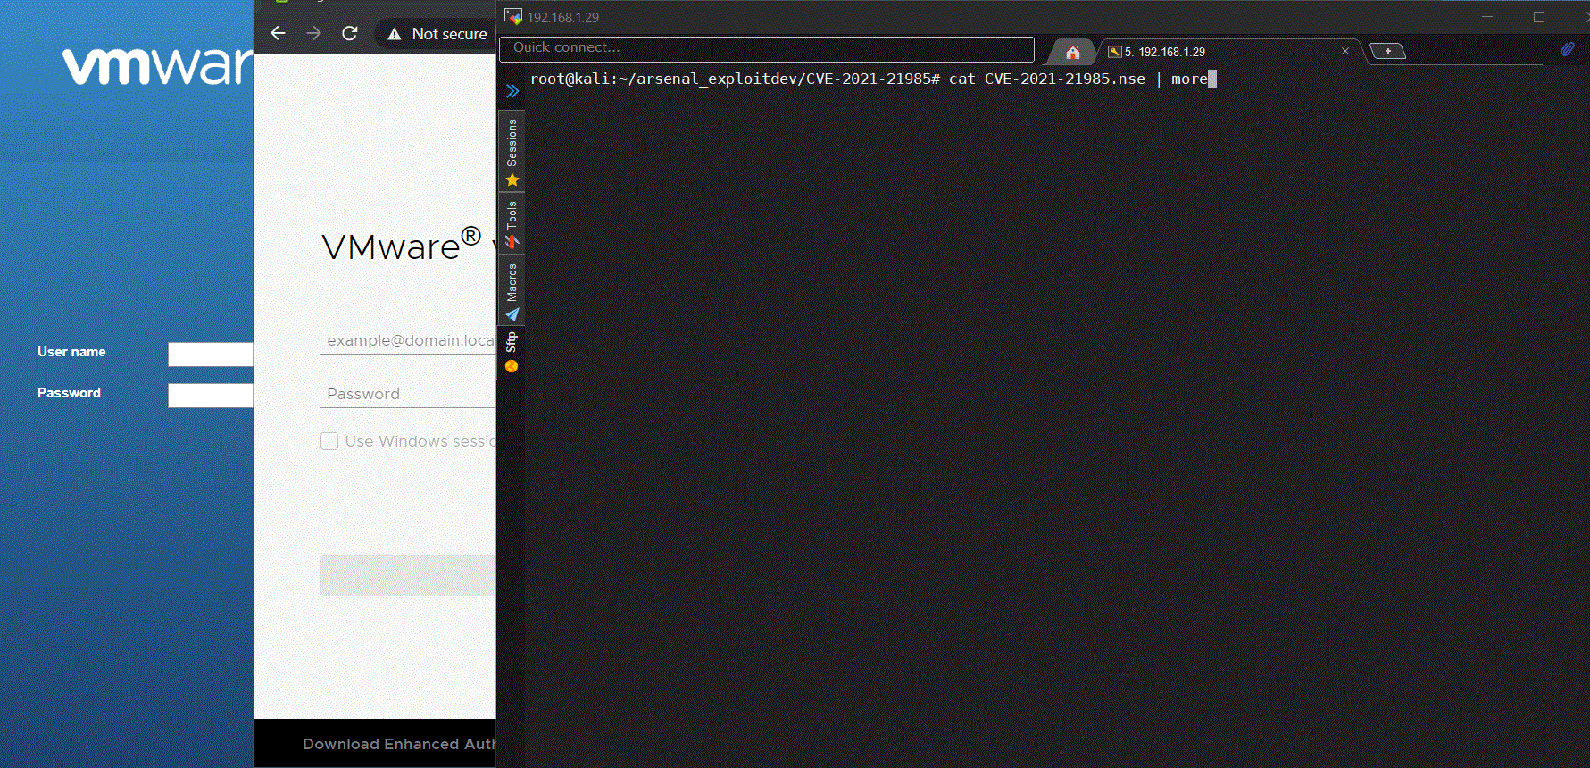The width and height of the screenshot is (1590, 768).
Task: Click the disabled login button
Action: pos(408,575)
